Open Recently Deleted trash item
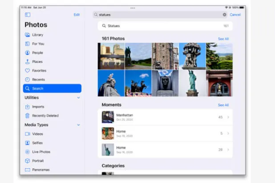275x183 pixels. click(x=45, y=115)
